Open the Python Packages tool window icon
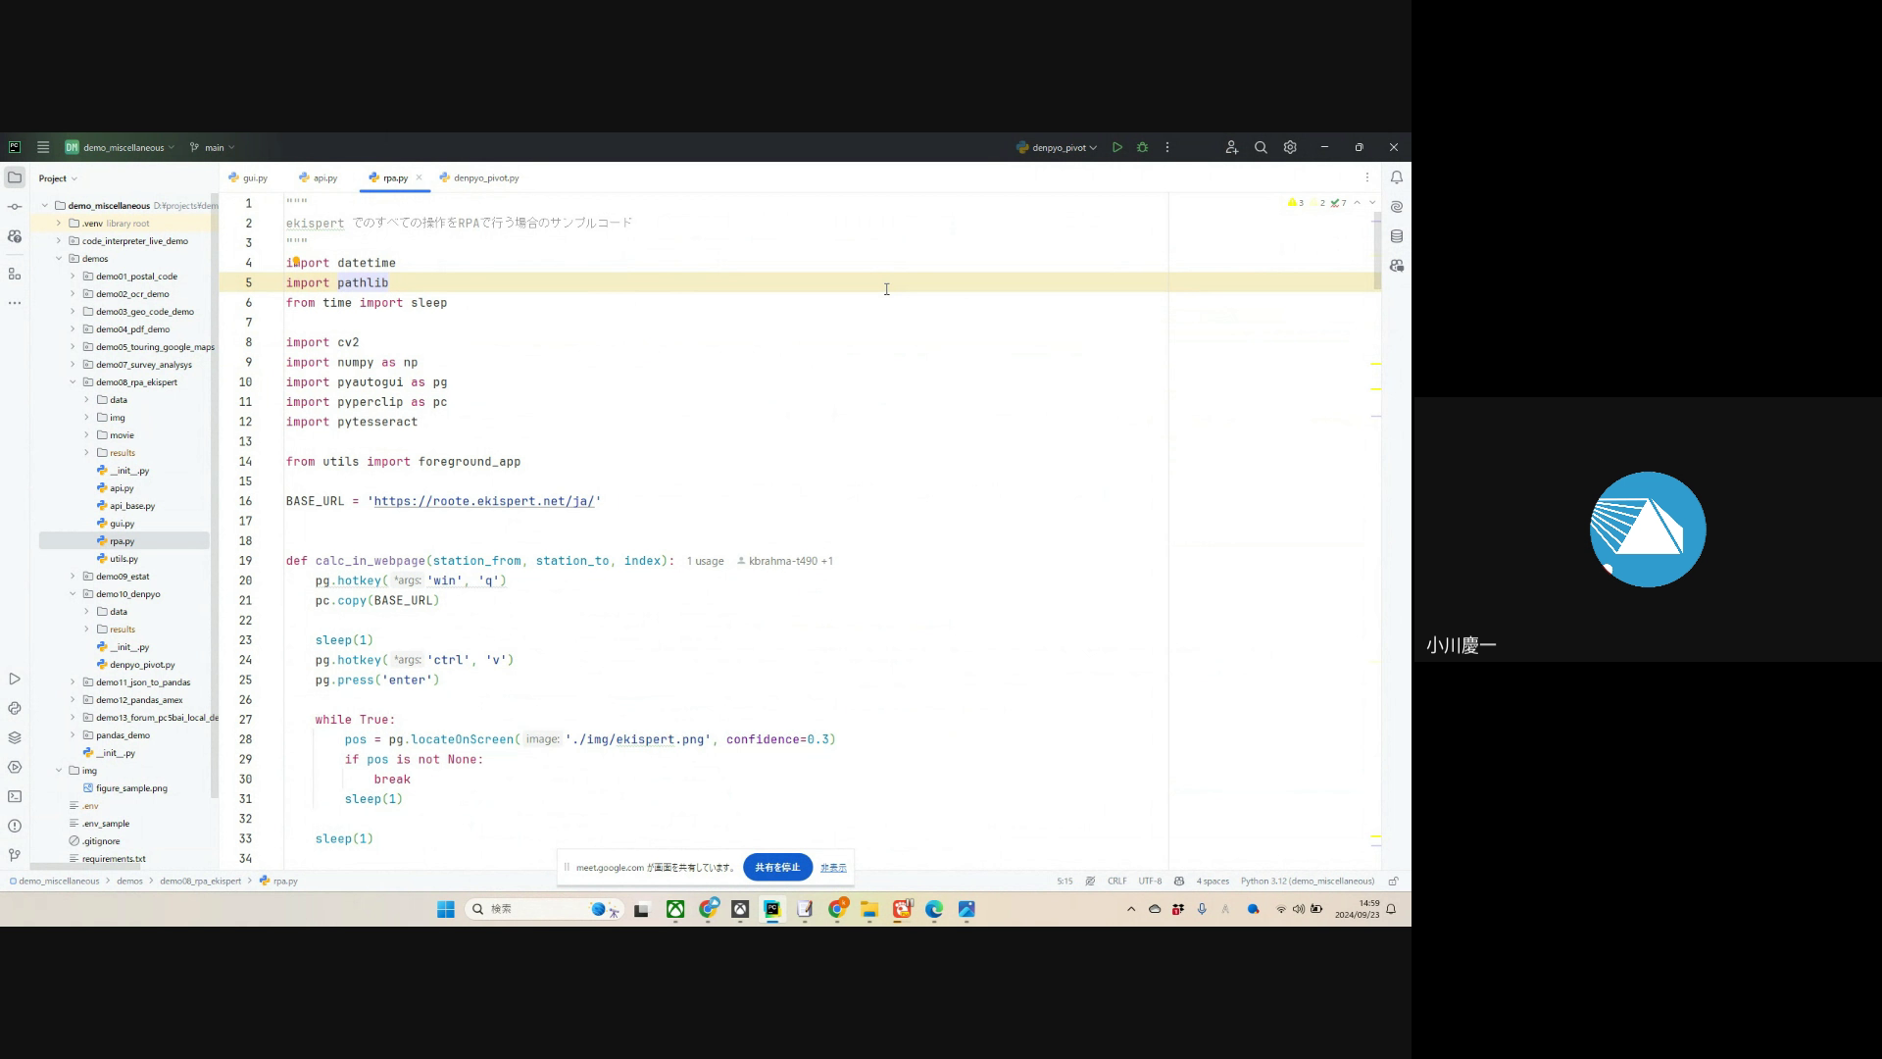Viewport: 1882px width, 1059px height. 15,737
